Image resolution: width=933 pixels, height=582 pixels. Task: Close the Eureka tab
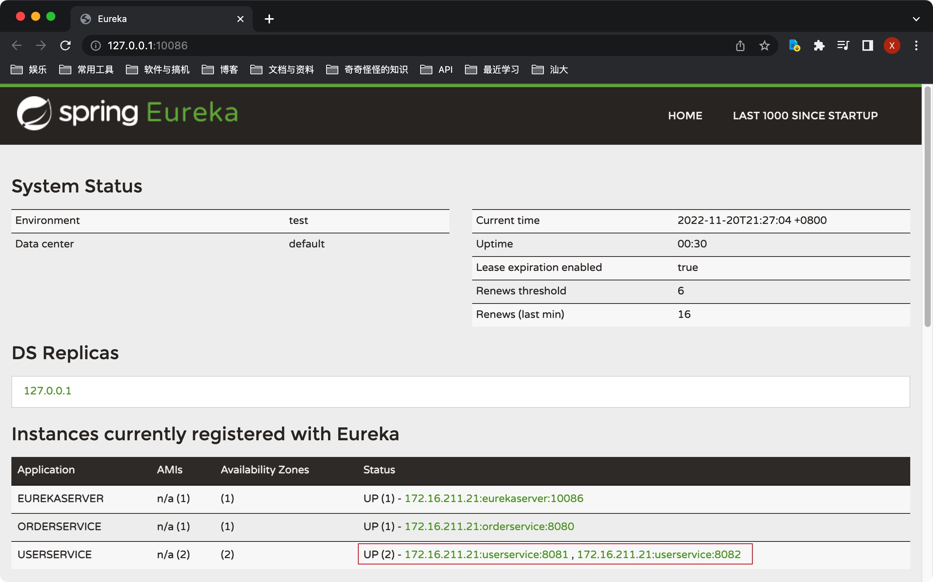click(x=240, y=19)
